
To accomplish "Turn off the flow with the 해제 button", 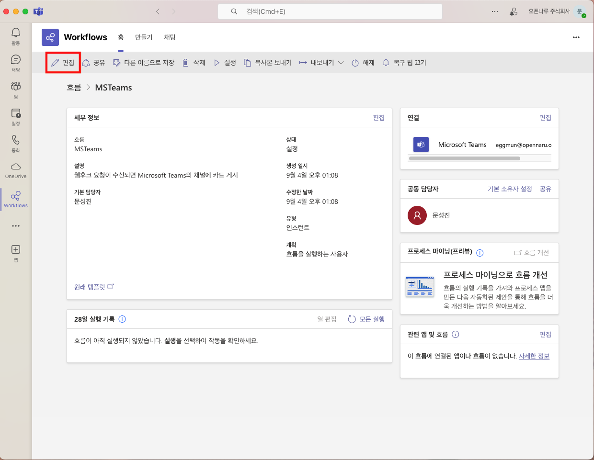I will [363, 63].
